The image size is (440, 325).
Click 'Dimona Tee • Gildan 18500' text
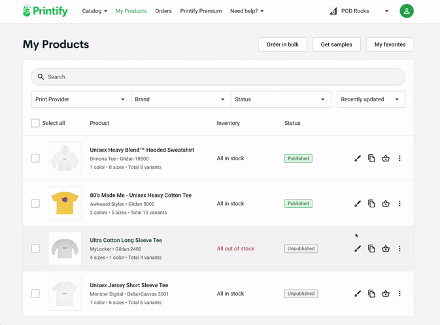pos(119,158)
